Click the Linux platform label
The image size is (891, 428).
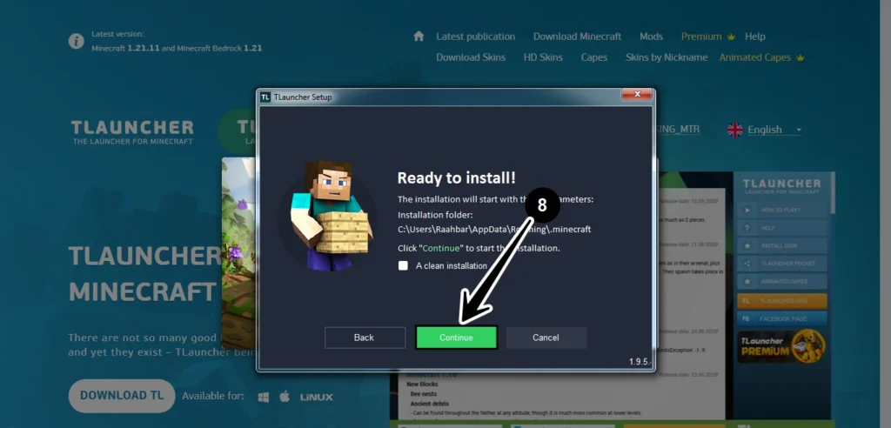[317, 397]
